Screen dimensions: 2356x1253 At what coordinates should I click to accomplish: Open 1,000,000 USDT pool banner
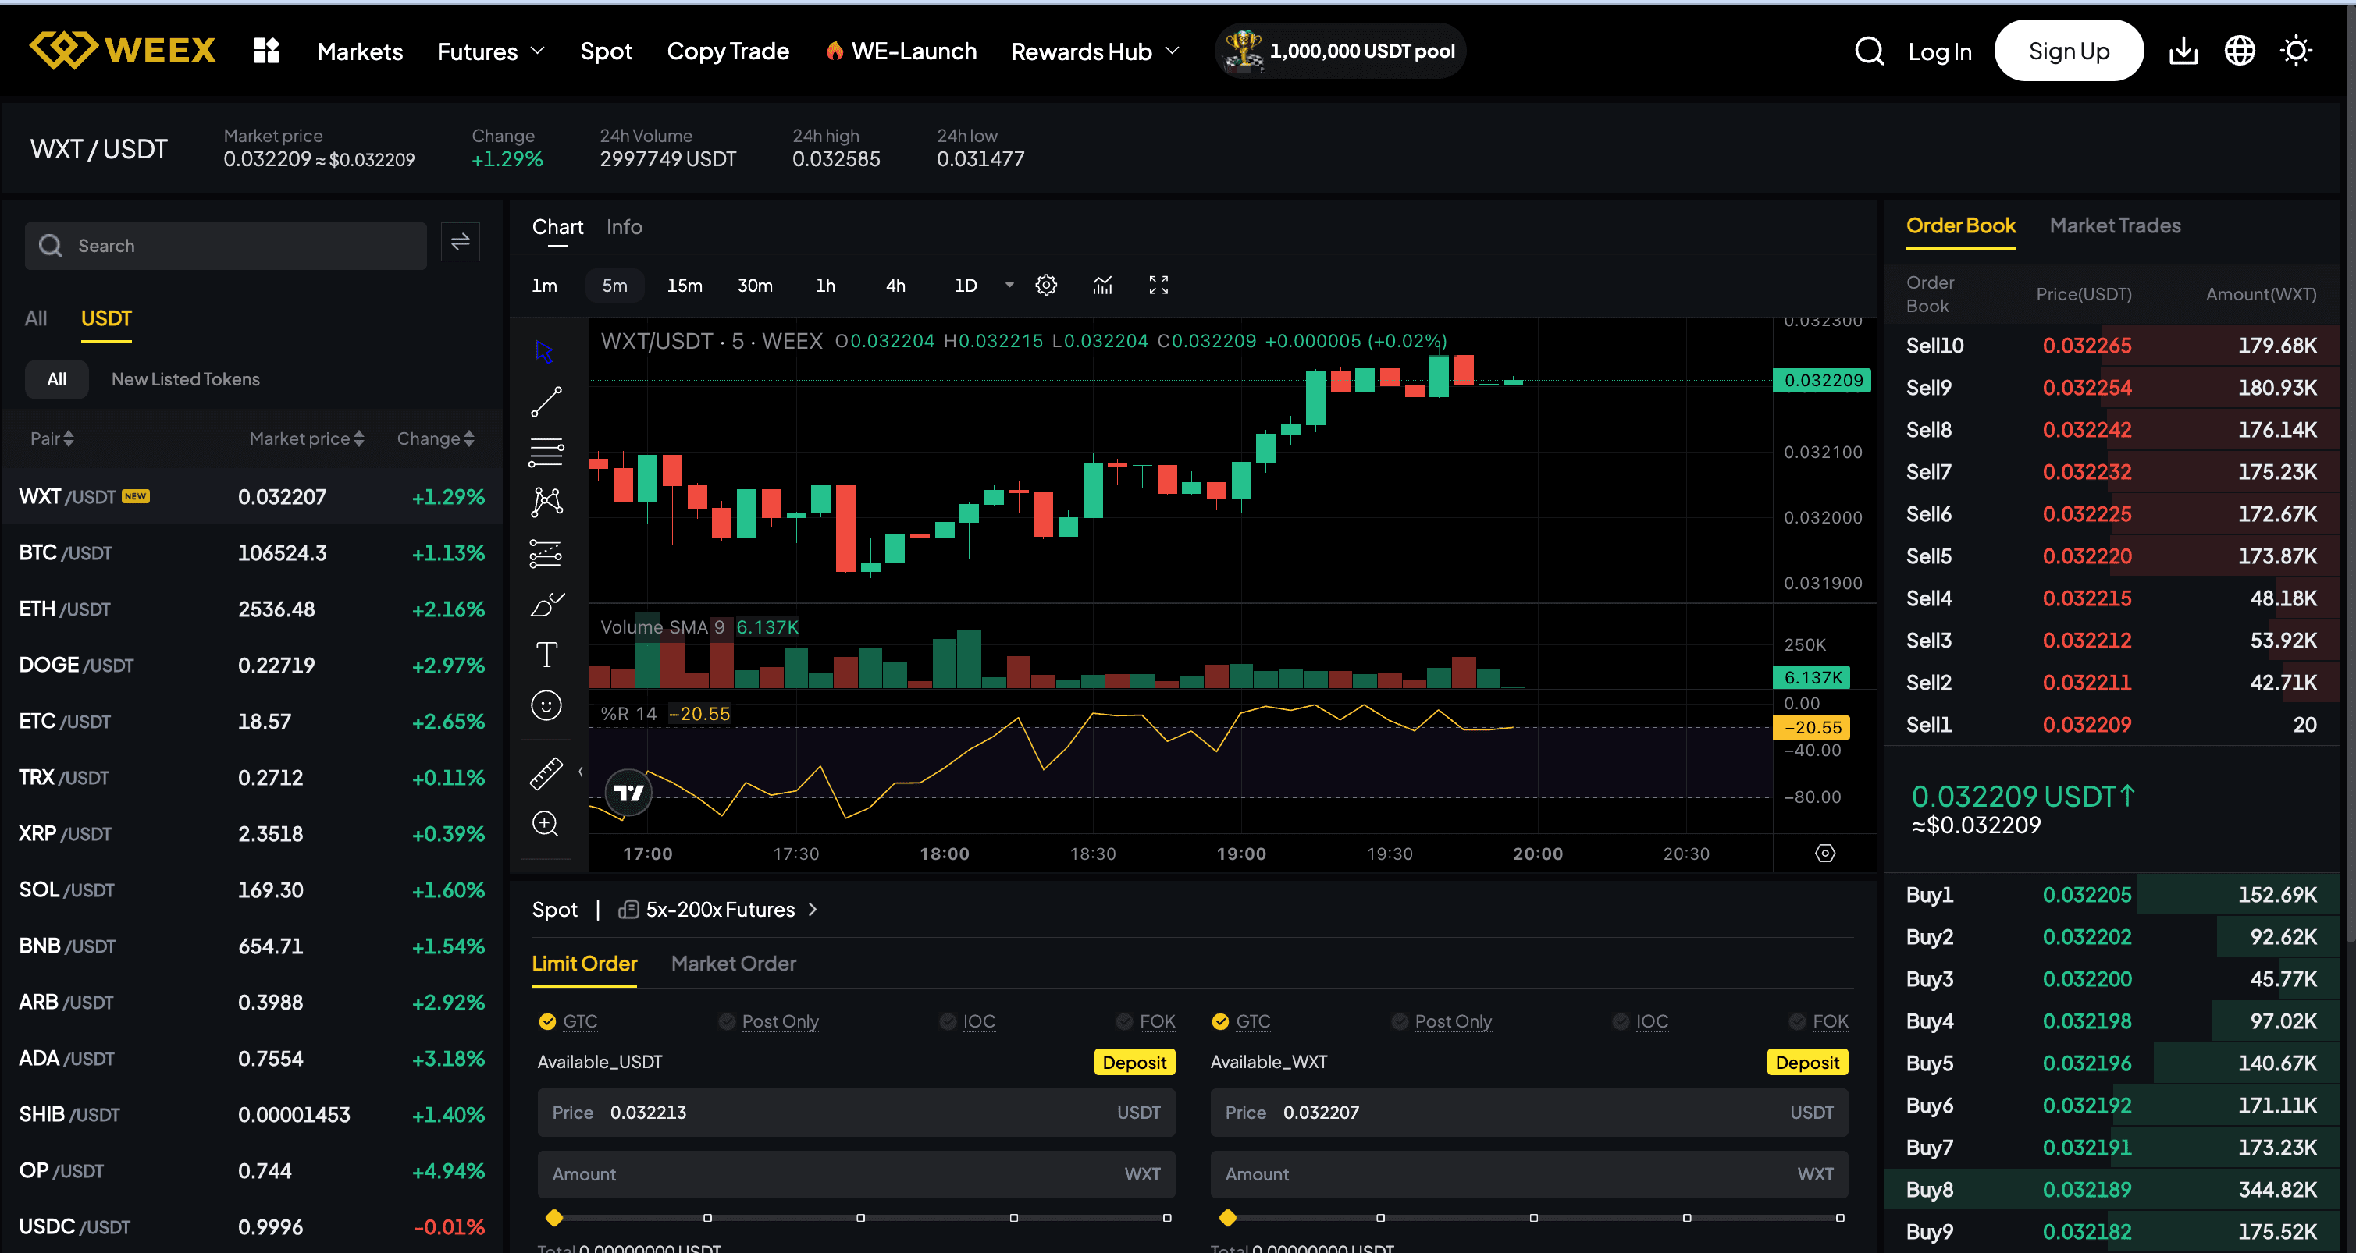pyautogui.click(x=1340, y=51)
